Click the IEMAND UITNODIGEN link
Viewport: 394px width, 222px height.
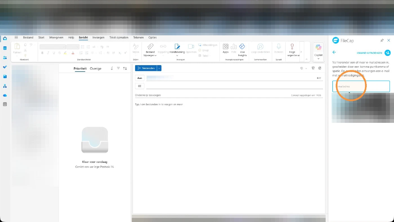pyautogui.click(x=370, y=53)
